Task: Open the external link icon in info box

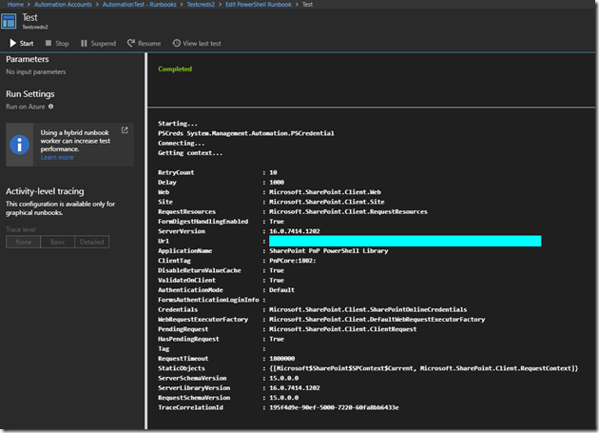Action: pos(125,128)
